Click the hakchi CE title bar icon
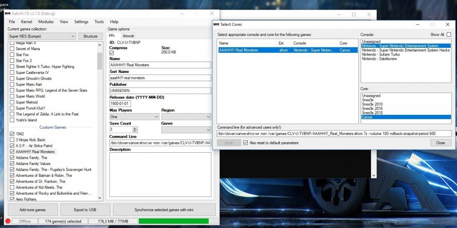 click(x=8, y=14)
